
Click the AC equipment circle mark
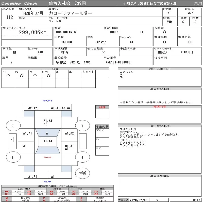8,76
